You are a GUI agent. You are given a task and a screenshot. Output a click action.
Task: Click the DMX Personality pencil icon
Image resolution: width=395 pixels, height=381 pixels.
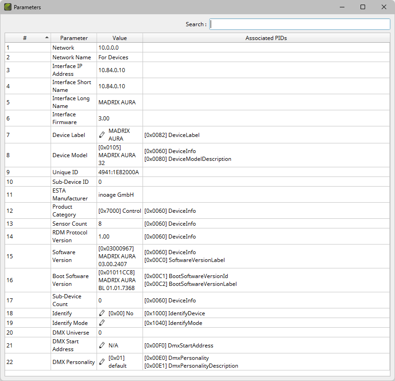pos(103,362)
